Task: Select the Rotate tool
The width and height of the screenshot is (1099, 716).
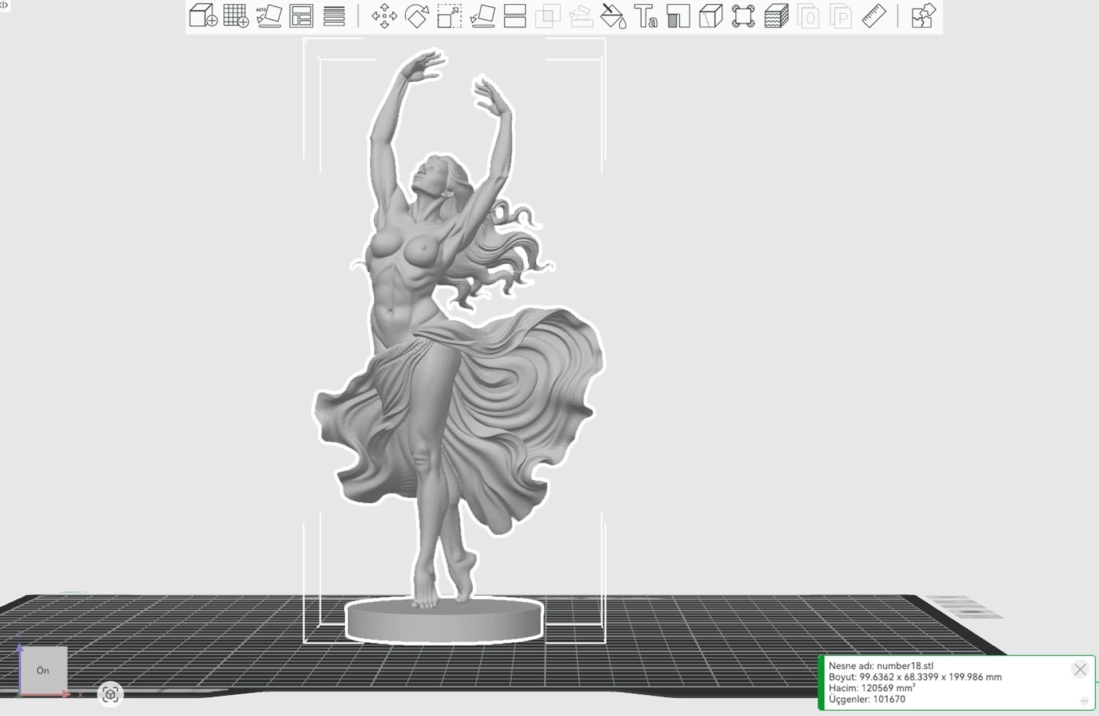Action: [417, 16]
